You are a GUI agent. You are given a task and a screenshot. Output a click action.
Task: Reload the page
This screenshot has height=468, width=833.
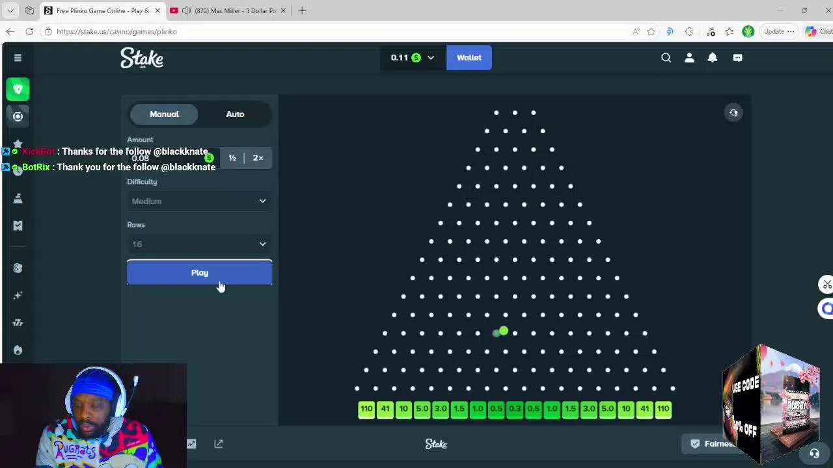(29, 31)
